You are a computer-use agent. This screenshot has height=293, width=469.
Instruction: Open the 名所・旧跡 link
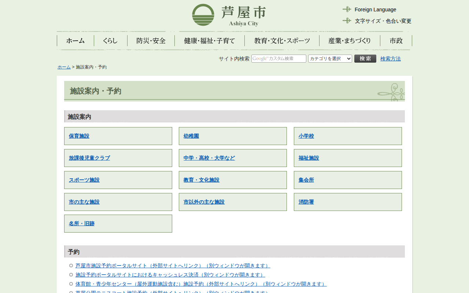click(82, 223)
